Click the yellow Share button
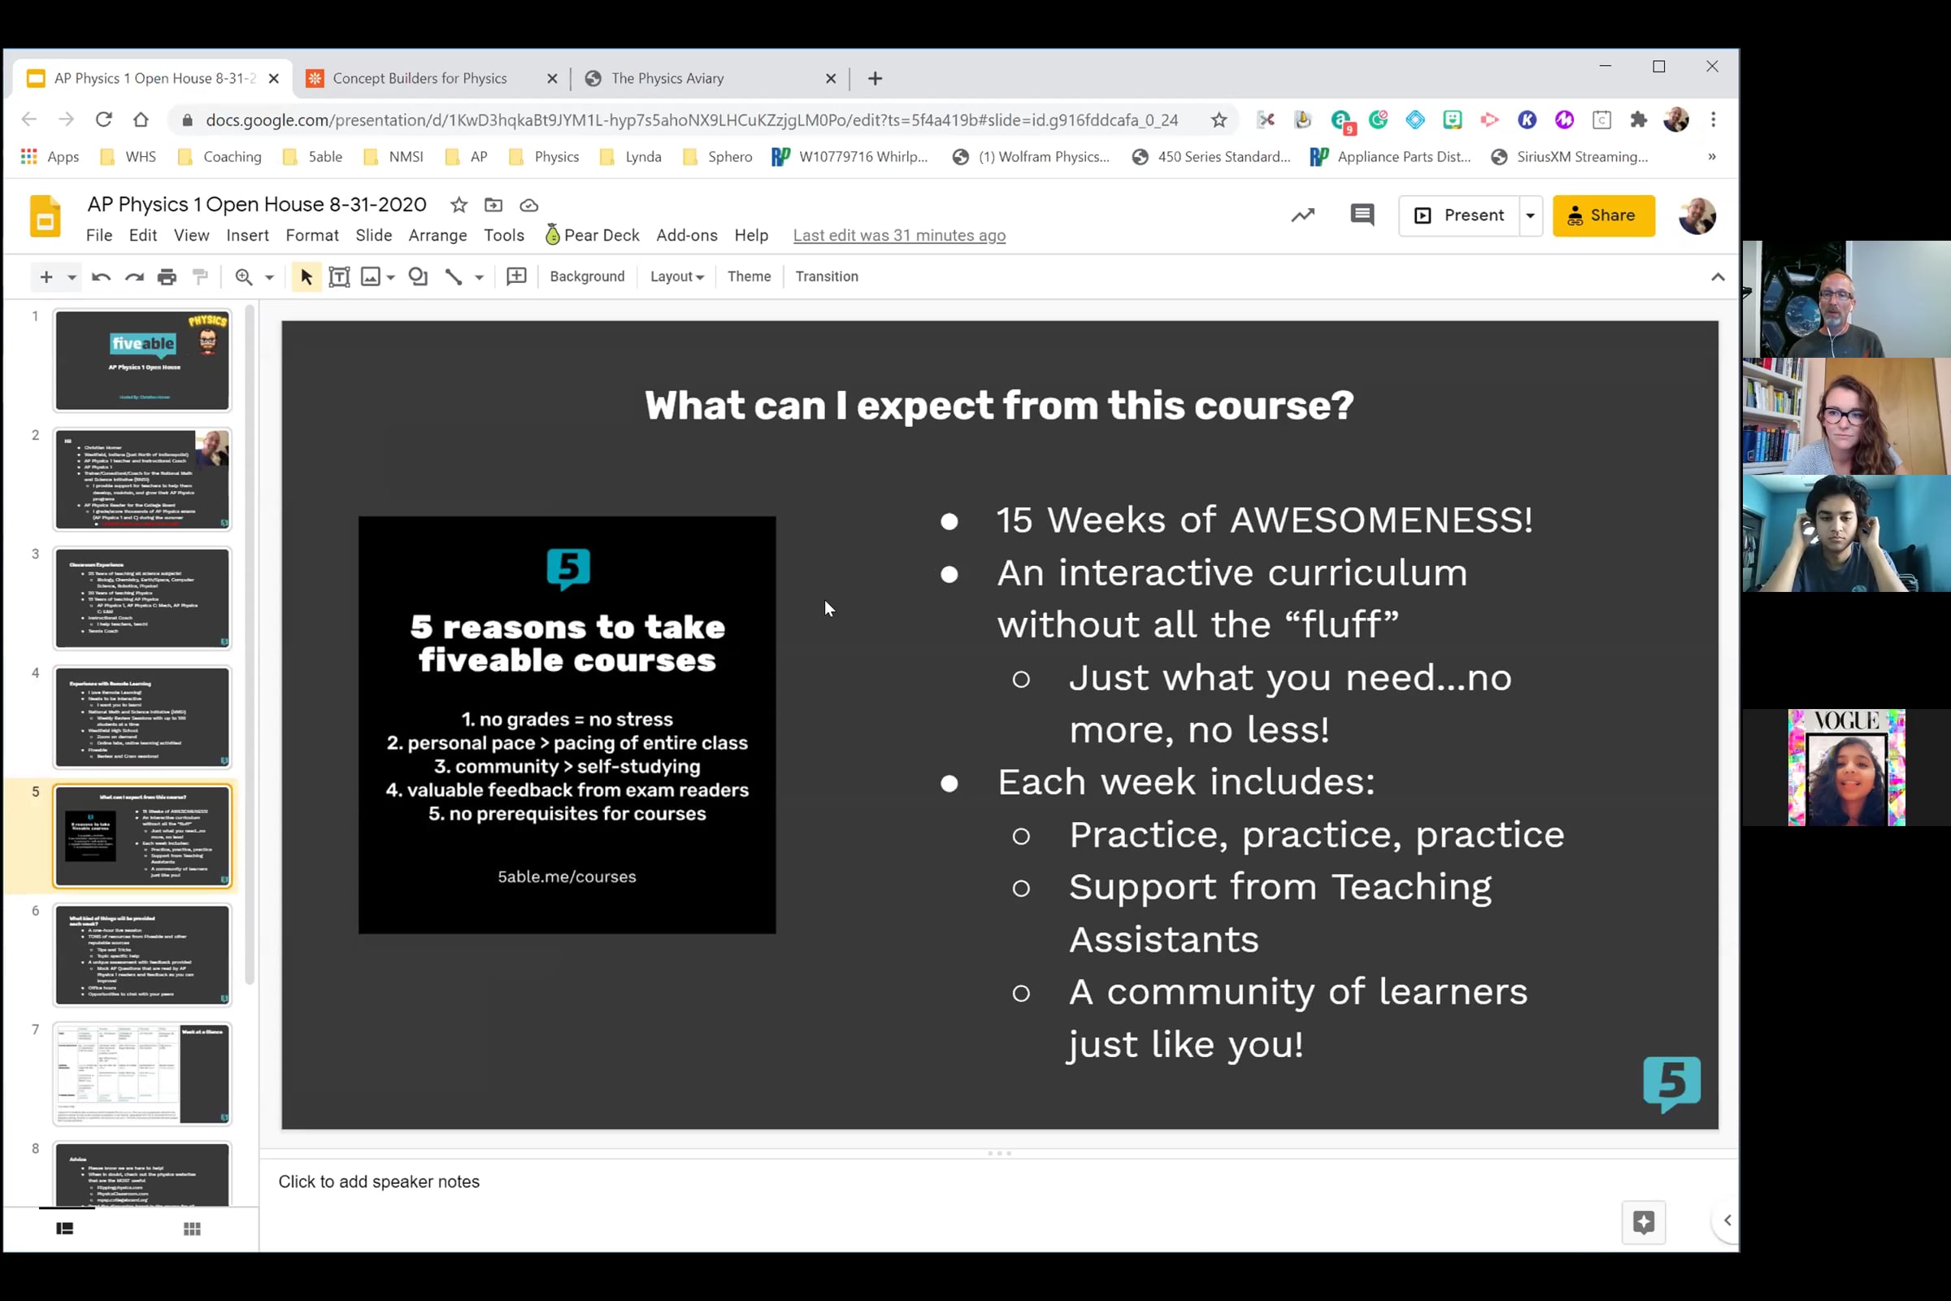This screenshot has height=1301, width=1951. point(1602,215)
